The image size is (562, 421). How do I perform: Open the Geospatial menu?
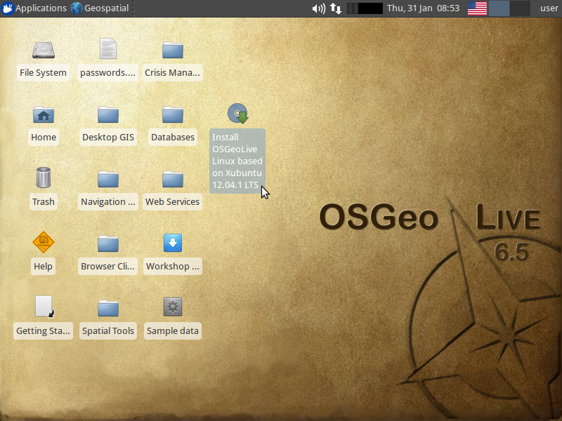pos(100,8)
